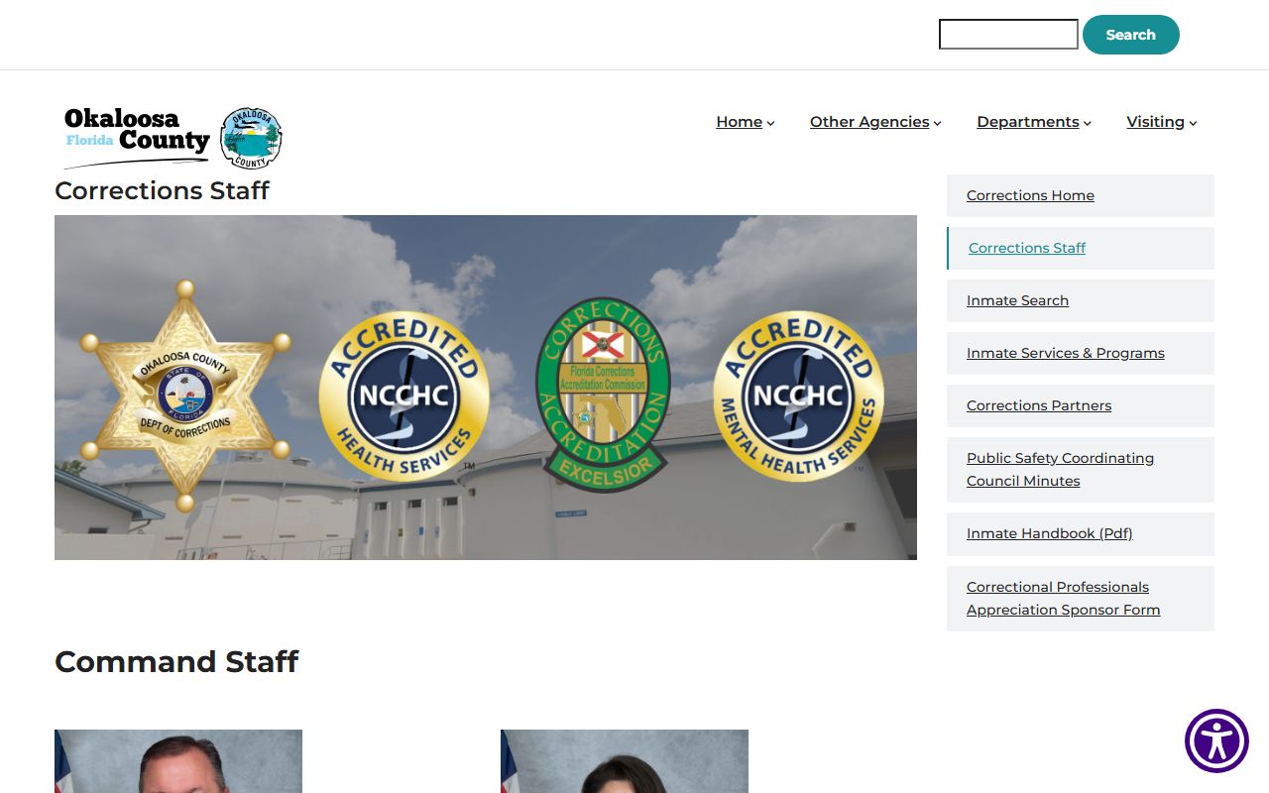Viewport: 1269px width, 793px height.
Task: Open the Inmate Handbook (Pdf) link
Action: [1050, 533]
